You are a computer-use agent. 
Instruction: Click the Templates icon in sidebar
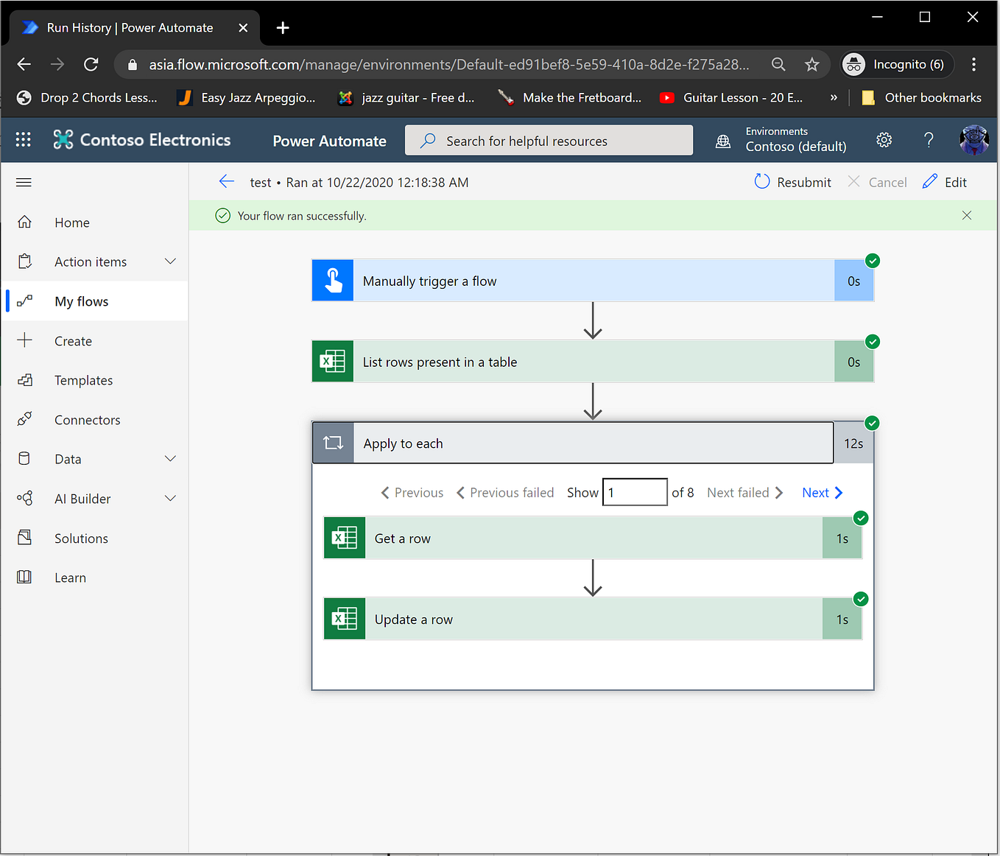click(x=24, y=380)
